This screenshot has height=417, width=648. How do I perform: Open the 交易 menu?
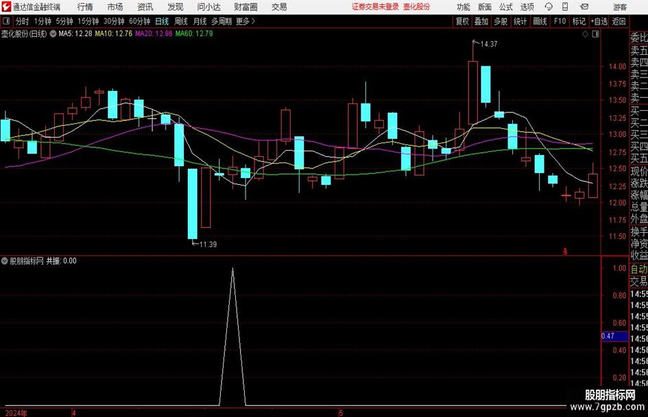tap(279, 7)
